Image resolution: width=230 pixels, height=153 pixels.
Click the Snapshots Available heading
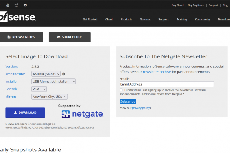[30, 149]
